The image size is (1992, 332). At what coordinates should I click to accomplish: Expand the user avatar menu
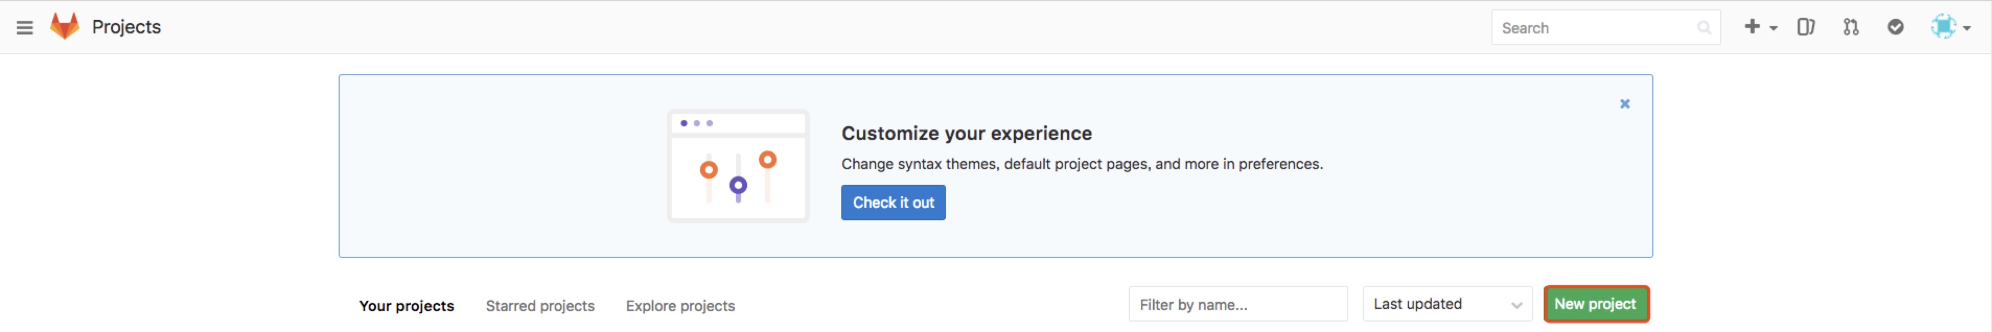click(x=1950, y=27)
